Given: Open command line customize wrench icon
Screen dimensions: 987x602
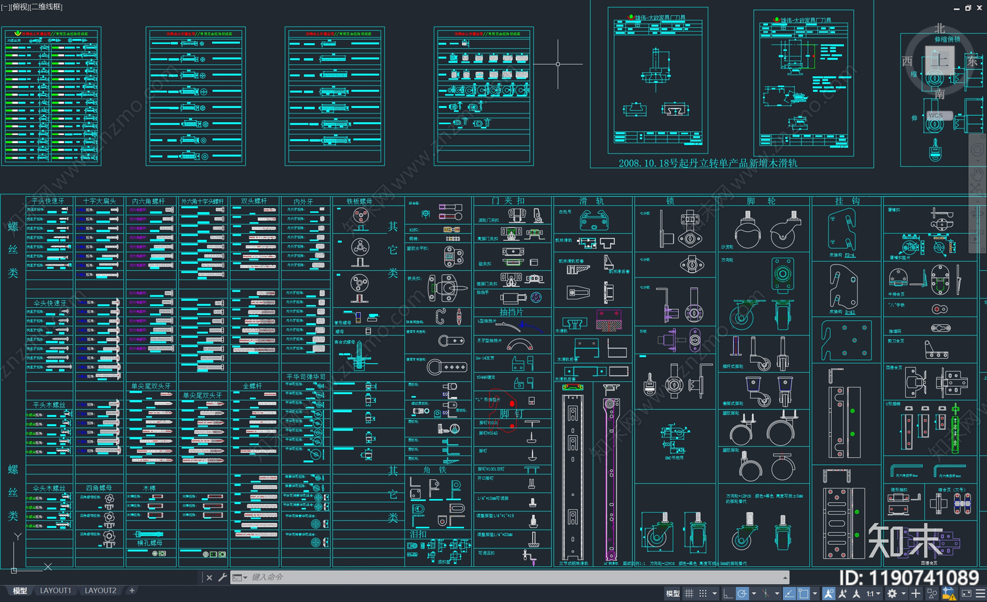Looking at the screenshot, I should click(223, 577).
